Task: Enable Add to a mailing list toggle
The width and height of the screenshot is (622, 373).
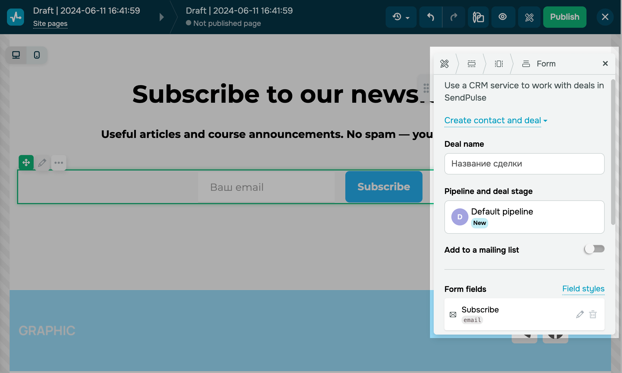Action: pyautogui.click(x=594, y=249)
